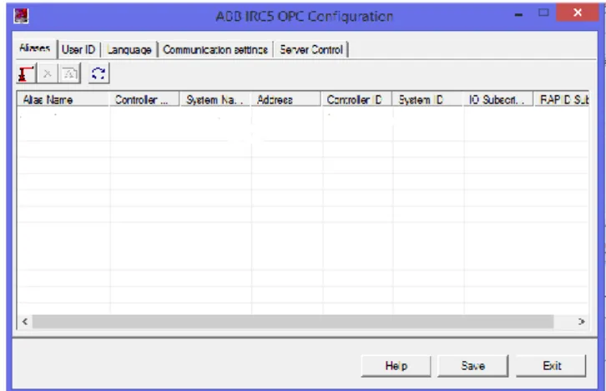
Task: Click the horizontal scrollbar right arrow
Action: [x=581, y=322]
